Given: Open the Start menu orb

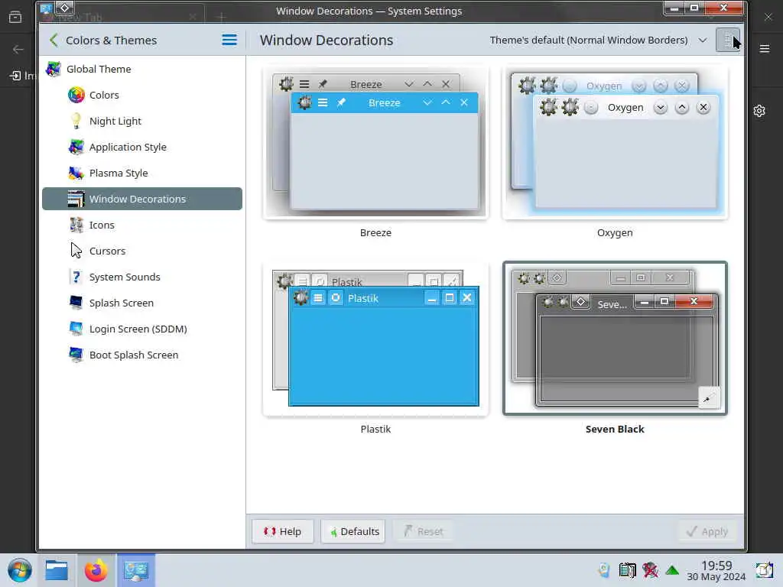Looking at the screenshot, I should click(20, 570).
